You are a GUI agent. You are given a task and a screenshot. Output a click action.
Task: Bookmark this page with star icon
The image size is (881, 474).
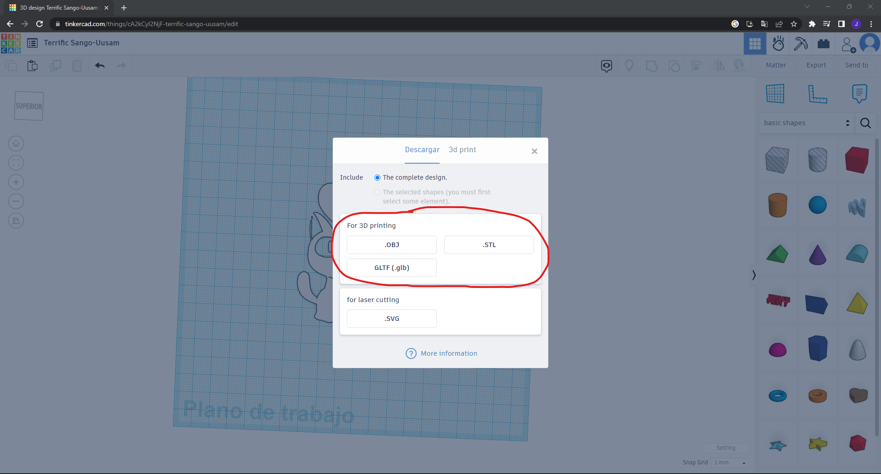794,24
